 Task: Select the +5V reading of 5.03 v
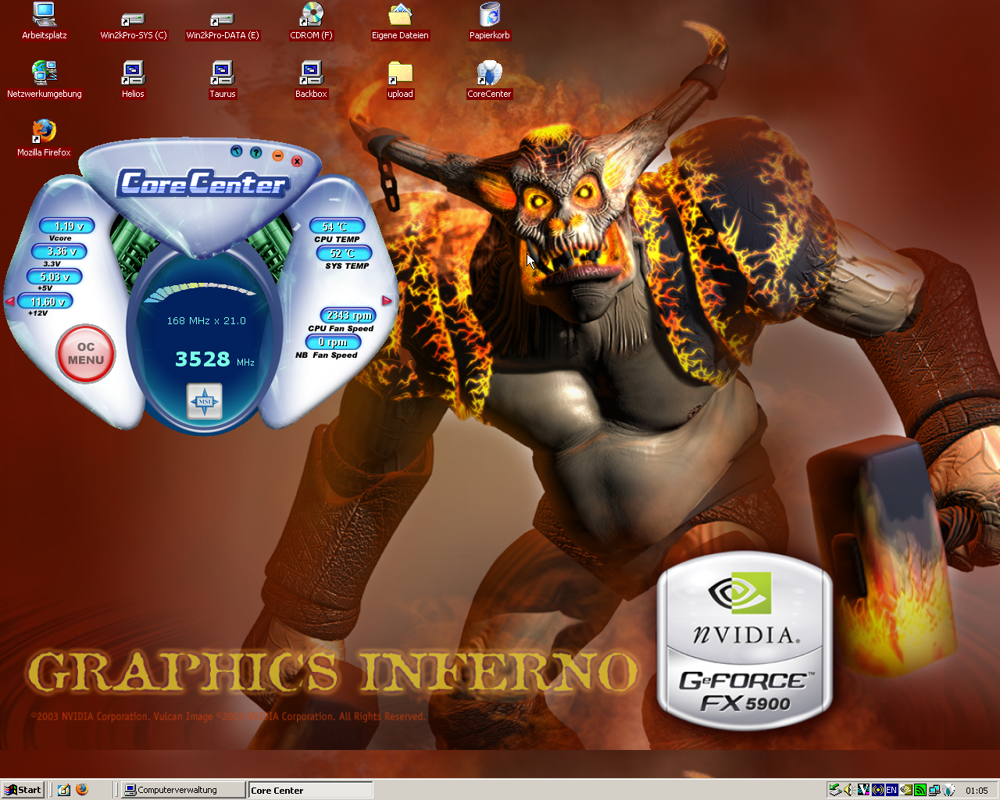[55, 277]
